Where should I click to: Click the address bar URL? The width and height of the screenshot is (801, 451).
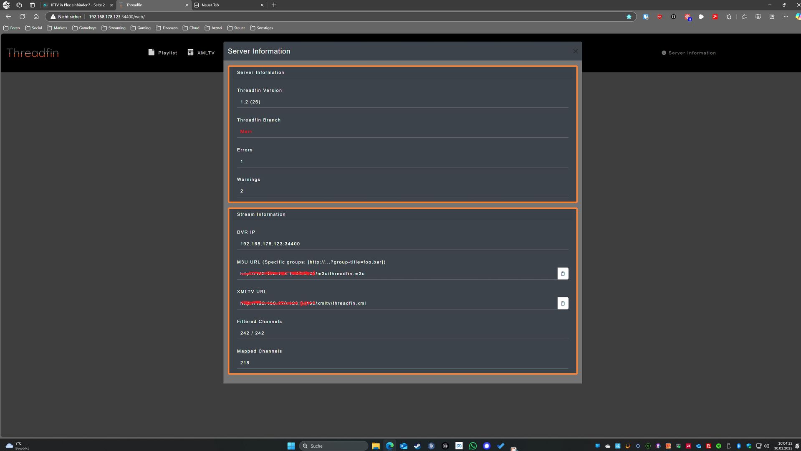pyautogui.click(x=117, y=17)
